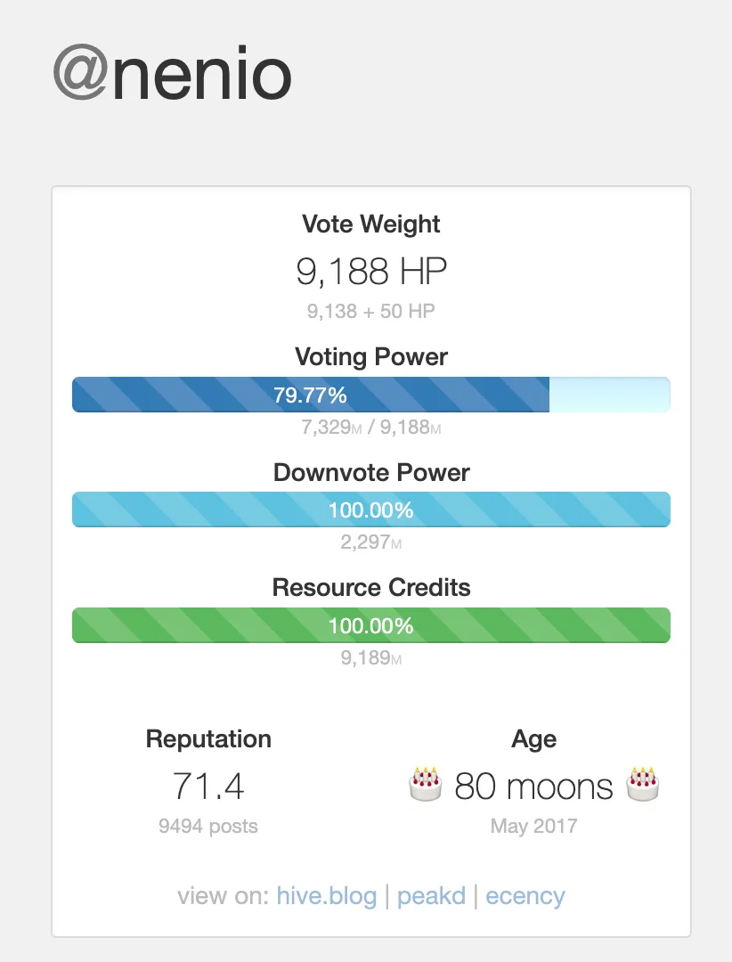
Task: Click the Downvote Power progress bar
Action: click(x=370, y=510)
